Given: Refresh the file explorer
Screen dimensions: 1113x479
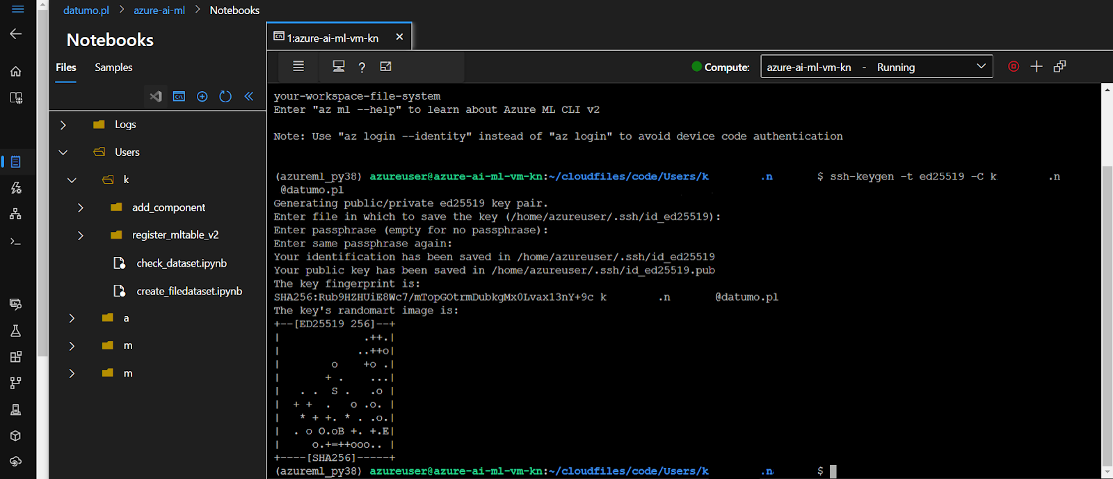Looking at the screenshot, I should [225, 96].
